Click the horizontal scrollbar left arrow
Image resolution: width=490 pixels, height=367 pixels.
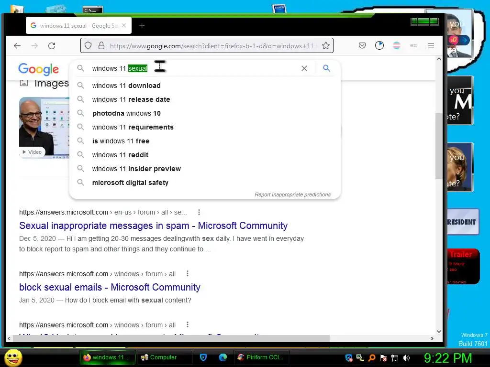pyautogui.click(x=9, y=338)
